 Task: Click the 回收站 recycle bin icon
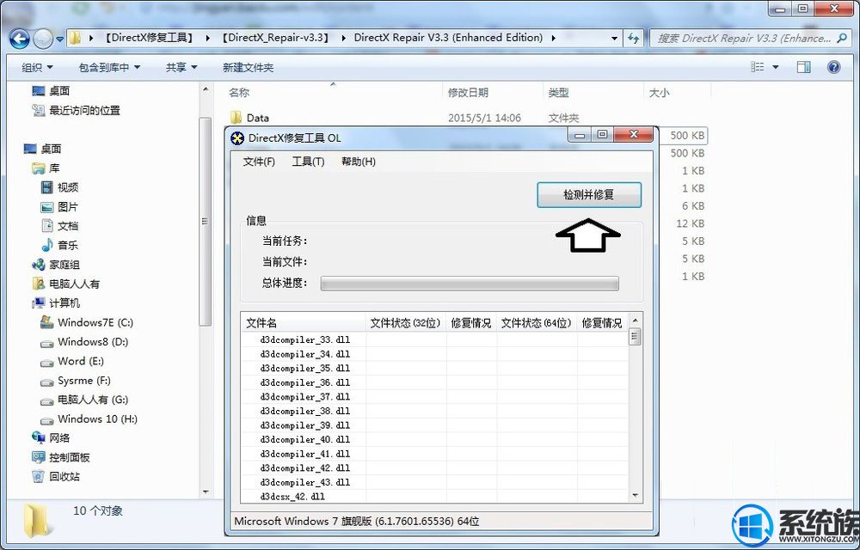38,476
